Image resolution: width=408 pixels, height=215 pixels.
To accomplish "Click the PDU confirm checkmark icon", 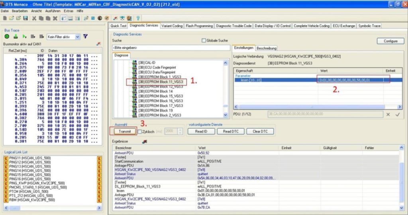I will pos(398,114).
